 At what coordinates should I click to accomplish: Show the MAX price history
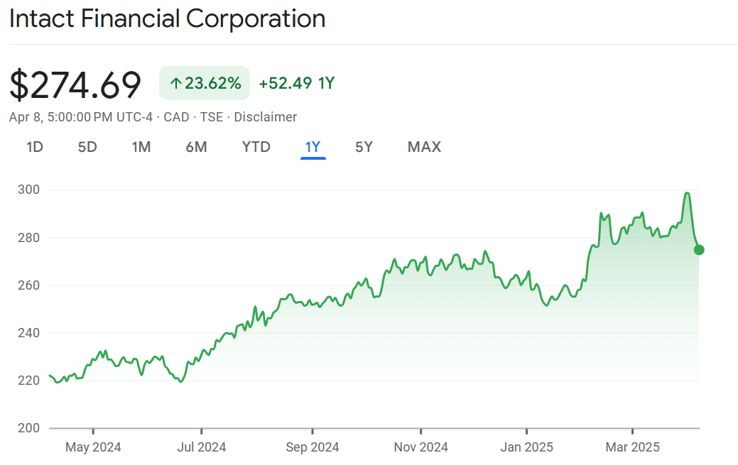[424, 147]
